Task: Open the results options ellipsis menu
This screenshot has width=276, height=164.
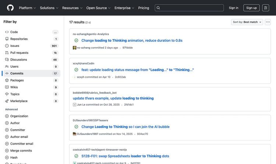Action: click(x=268, y=22)
